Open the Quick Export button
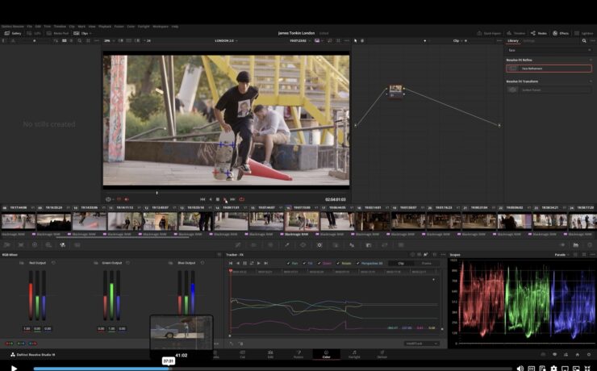This screenshot has height=371, width=597. click(489, 34)
